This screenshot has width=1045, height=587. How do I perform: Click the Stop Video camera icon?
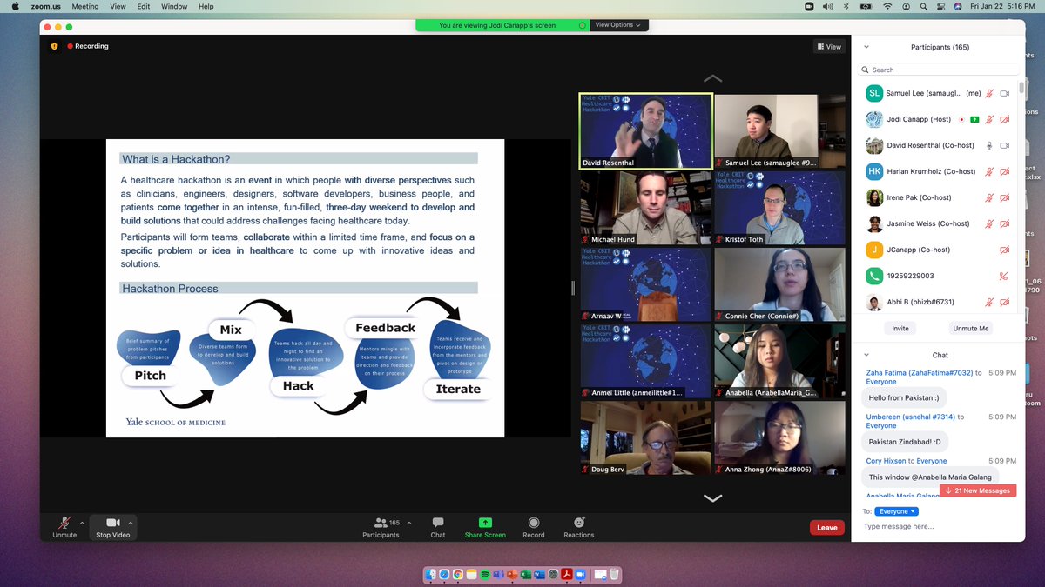pos(112,522)
